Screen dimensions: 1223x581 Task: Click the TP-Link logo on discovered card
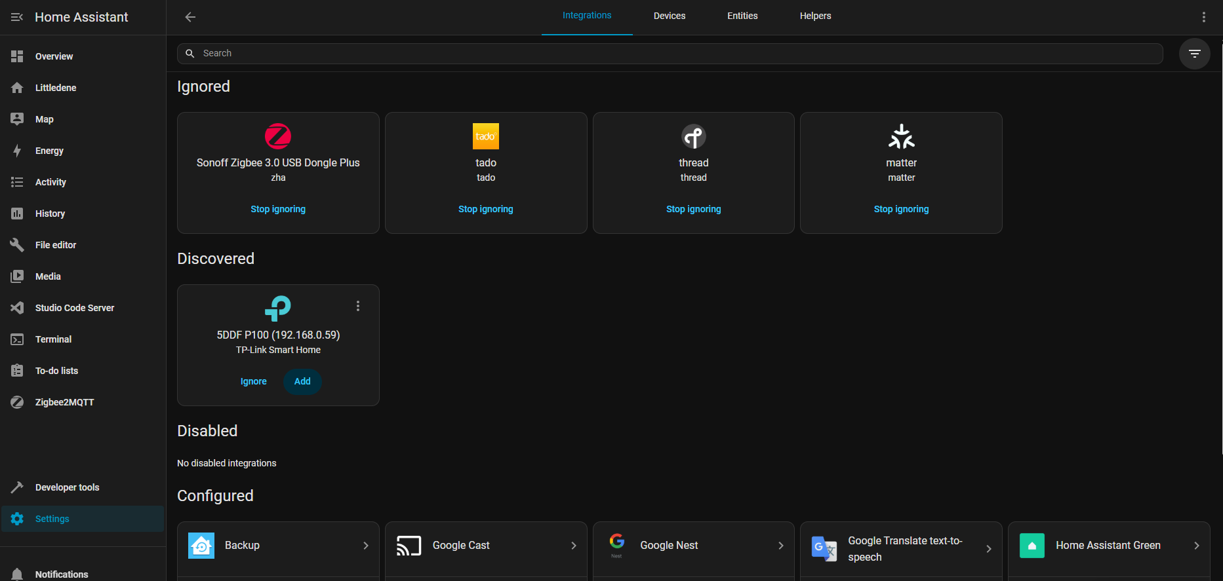(278, 309)
